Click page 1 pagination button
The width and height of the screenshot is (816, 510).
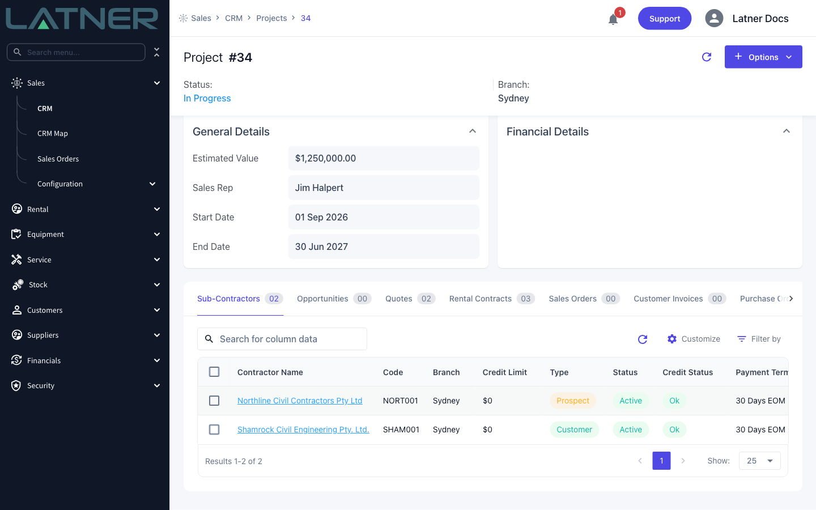661,461
